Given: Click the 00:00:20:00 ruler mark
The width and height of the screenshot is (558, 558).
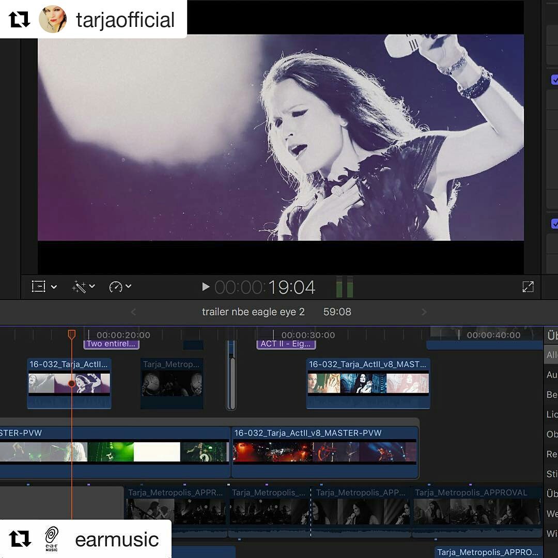Looking at the screenshot, I should 123,335.
